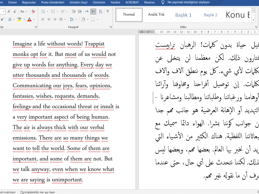
Task: Expand the Change Case dropdown arrow
Action: (26, 12)
